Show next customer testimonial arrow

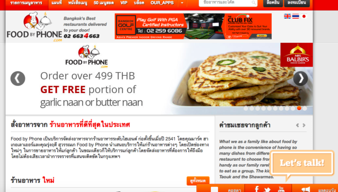click(304, 125)
